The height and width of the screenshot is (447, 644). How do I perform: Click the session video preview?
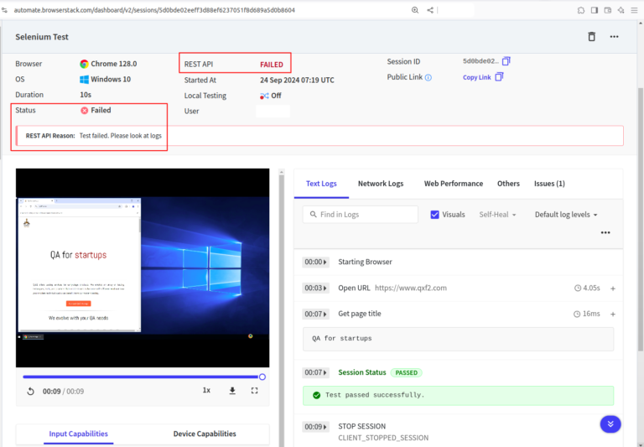(x=143, y=268)
